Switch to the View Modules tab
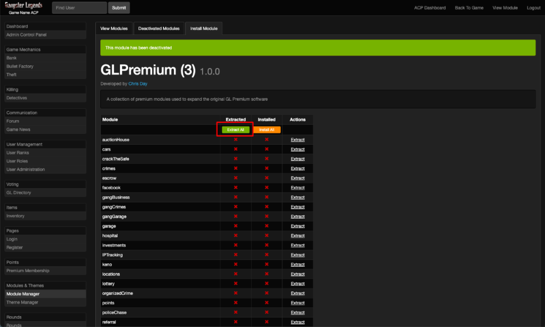The image size is (545, 327). tap(114, 28)
